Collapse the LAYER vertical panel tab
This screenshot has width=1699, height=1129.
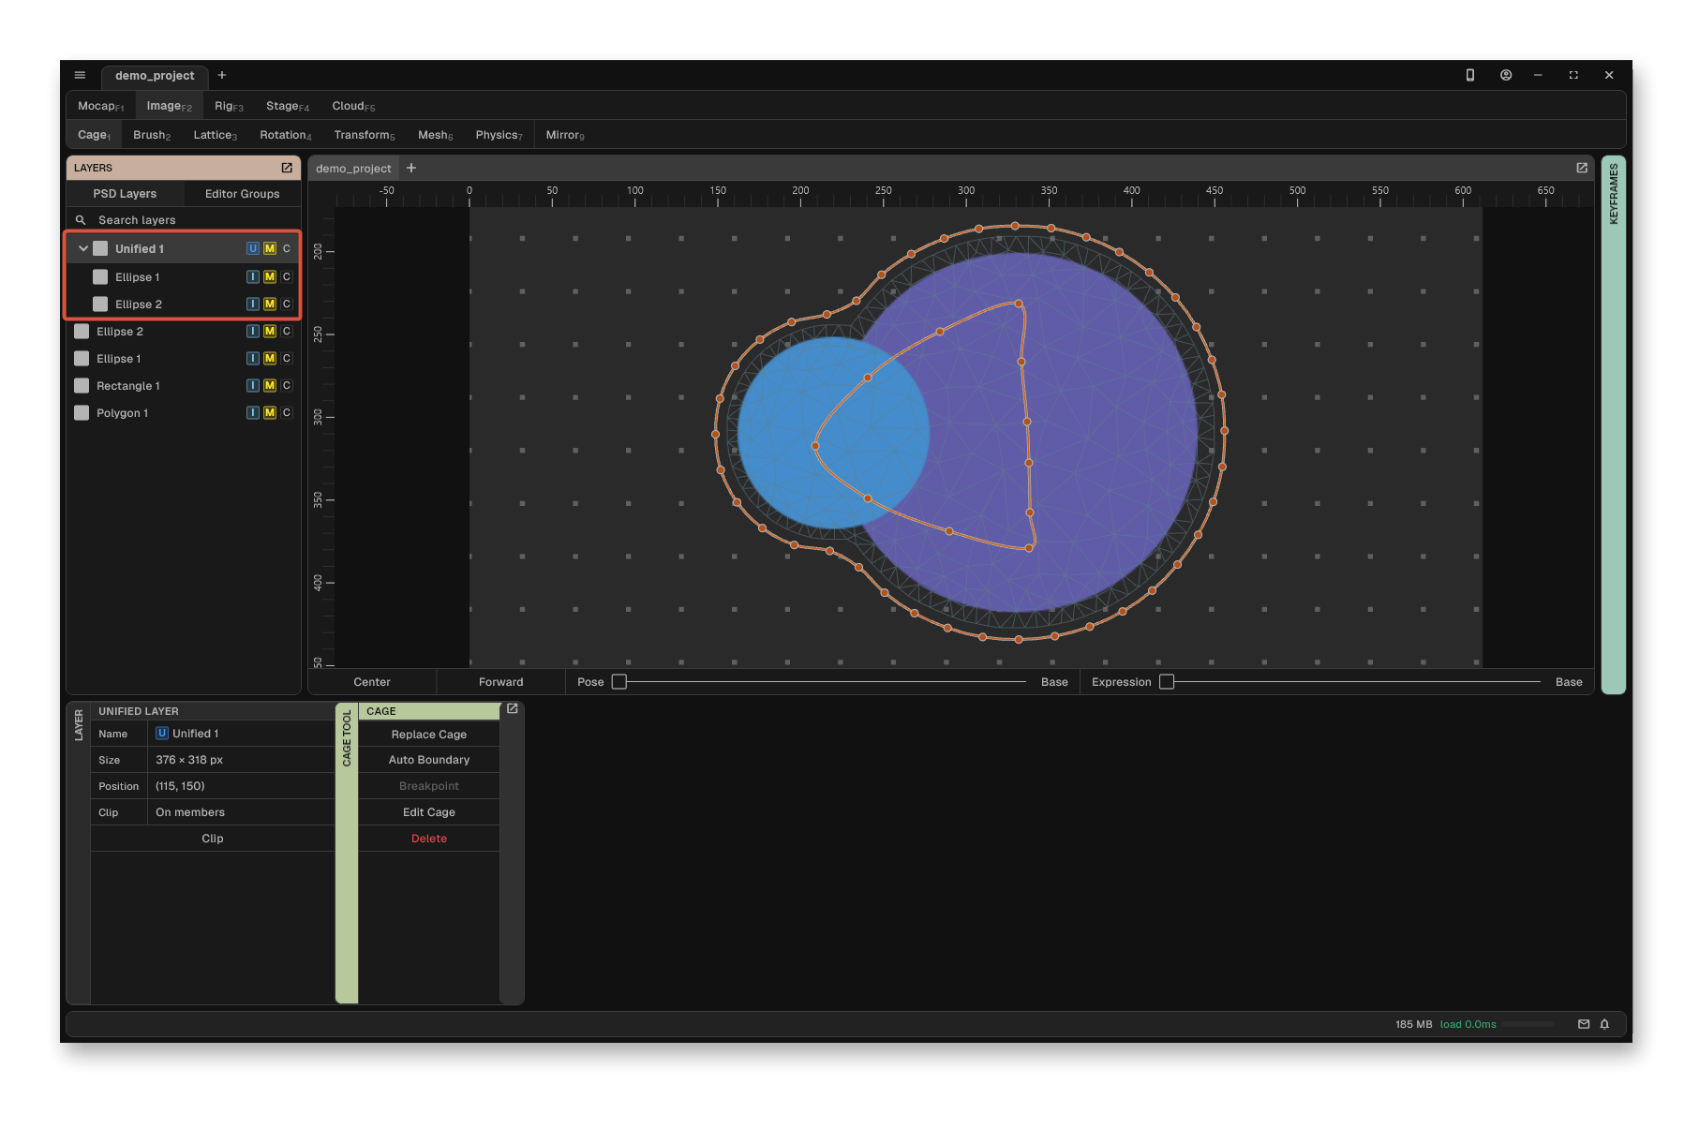point(79,853)
